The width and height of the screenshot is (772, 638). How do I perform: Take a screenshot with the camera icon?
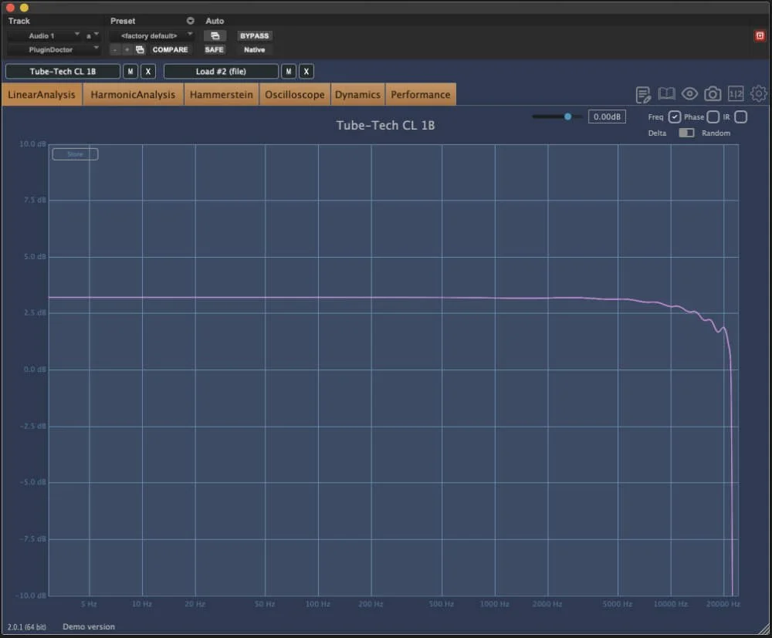pyautogui.click(x=713, y=93)
